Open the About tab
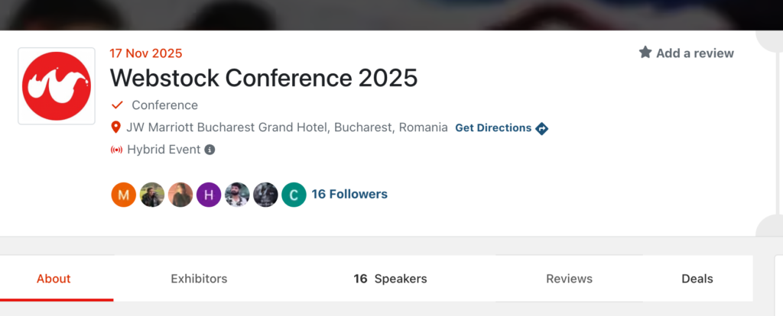The image size is (783, 316). click(x=54, y=279)
